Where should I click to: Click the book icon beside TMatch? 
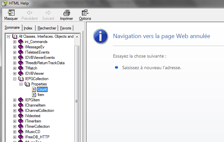[x=21, y=68]
